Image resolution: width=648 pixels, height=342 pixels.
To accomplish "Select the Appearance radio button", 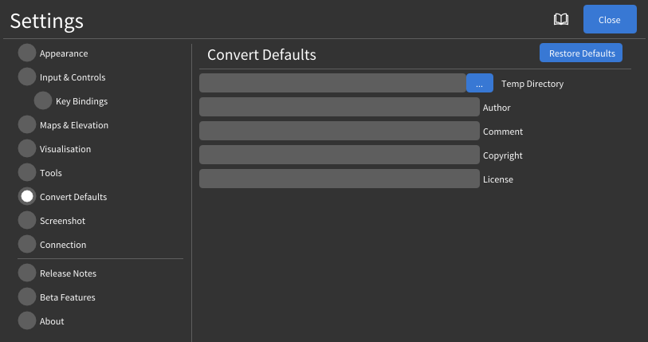I will pos(27,53).
